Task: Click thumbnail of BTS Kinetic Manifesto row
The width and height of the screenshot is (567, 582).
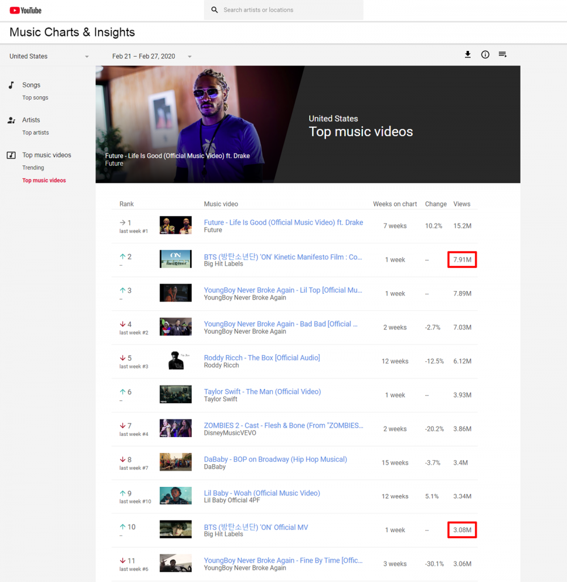Action: pos(176,259)
